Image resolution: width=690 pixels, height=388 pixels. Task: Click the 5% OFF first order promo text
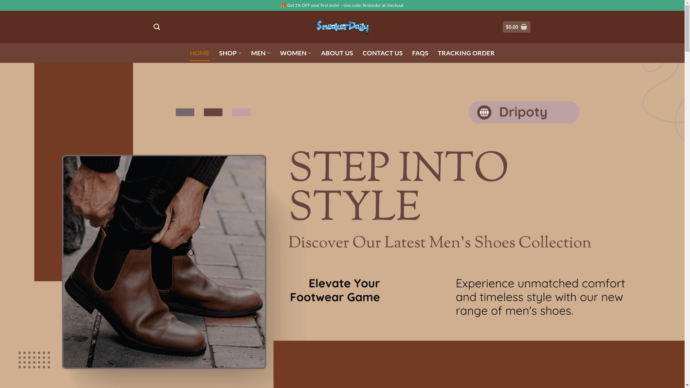tap(342, 5)
